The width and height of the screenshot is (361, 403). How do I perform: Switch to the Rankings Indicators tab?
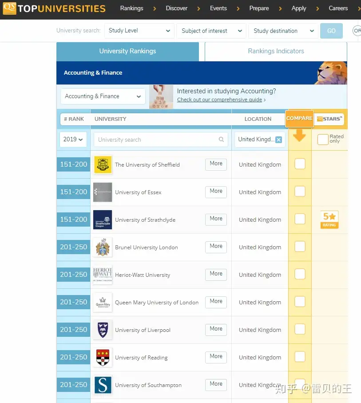pyautogui.click(x=276, y=51)
